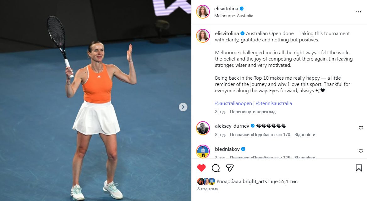Open elisvitolina profile avatar in header
This screenshot has width=367, height=201.
point(203,12)
